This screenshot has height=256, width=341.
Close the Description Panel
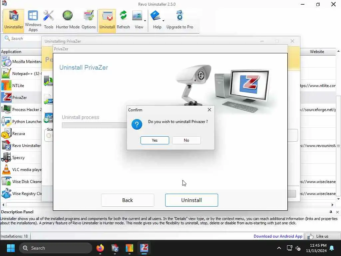pos(337,212)
